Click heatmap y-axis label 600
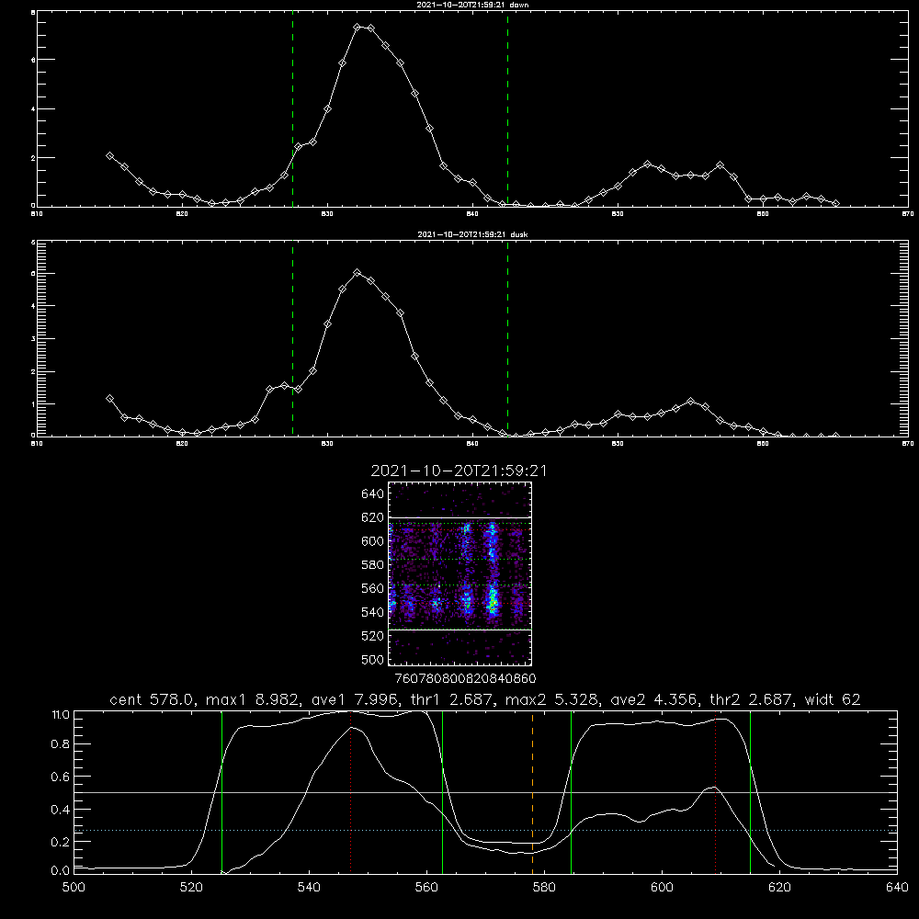Viewport: 919px width, 919px height. (x=372, y=541)
